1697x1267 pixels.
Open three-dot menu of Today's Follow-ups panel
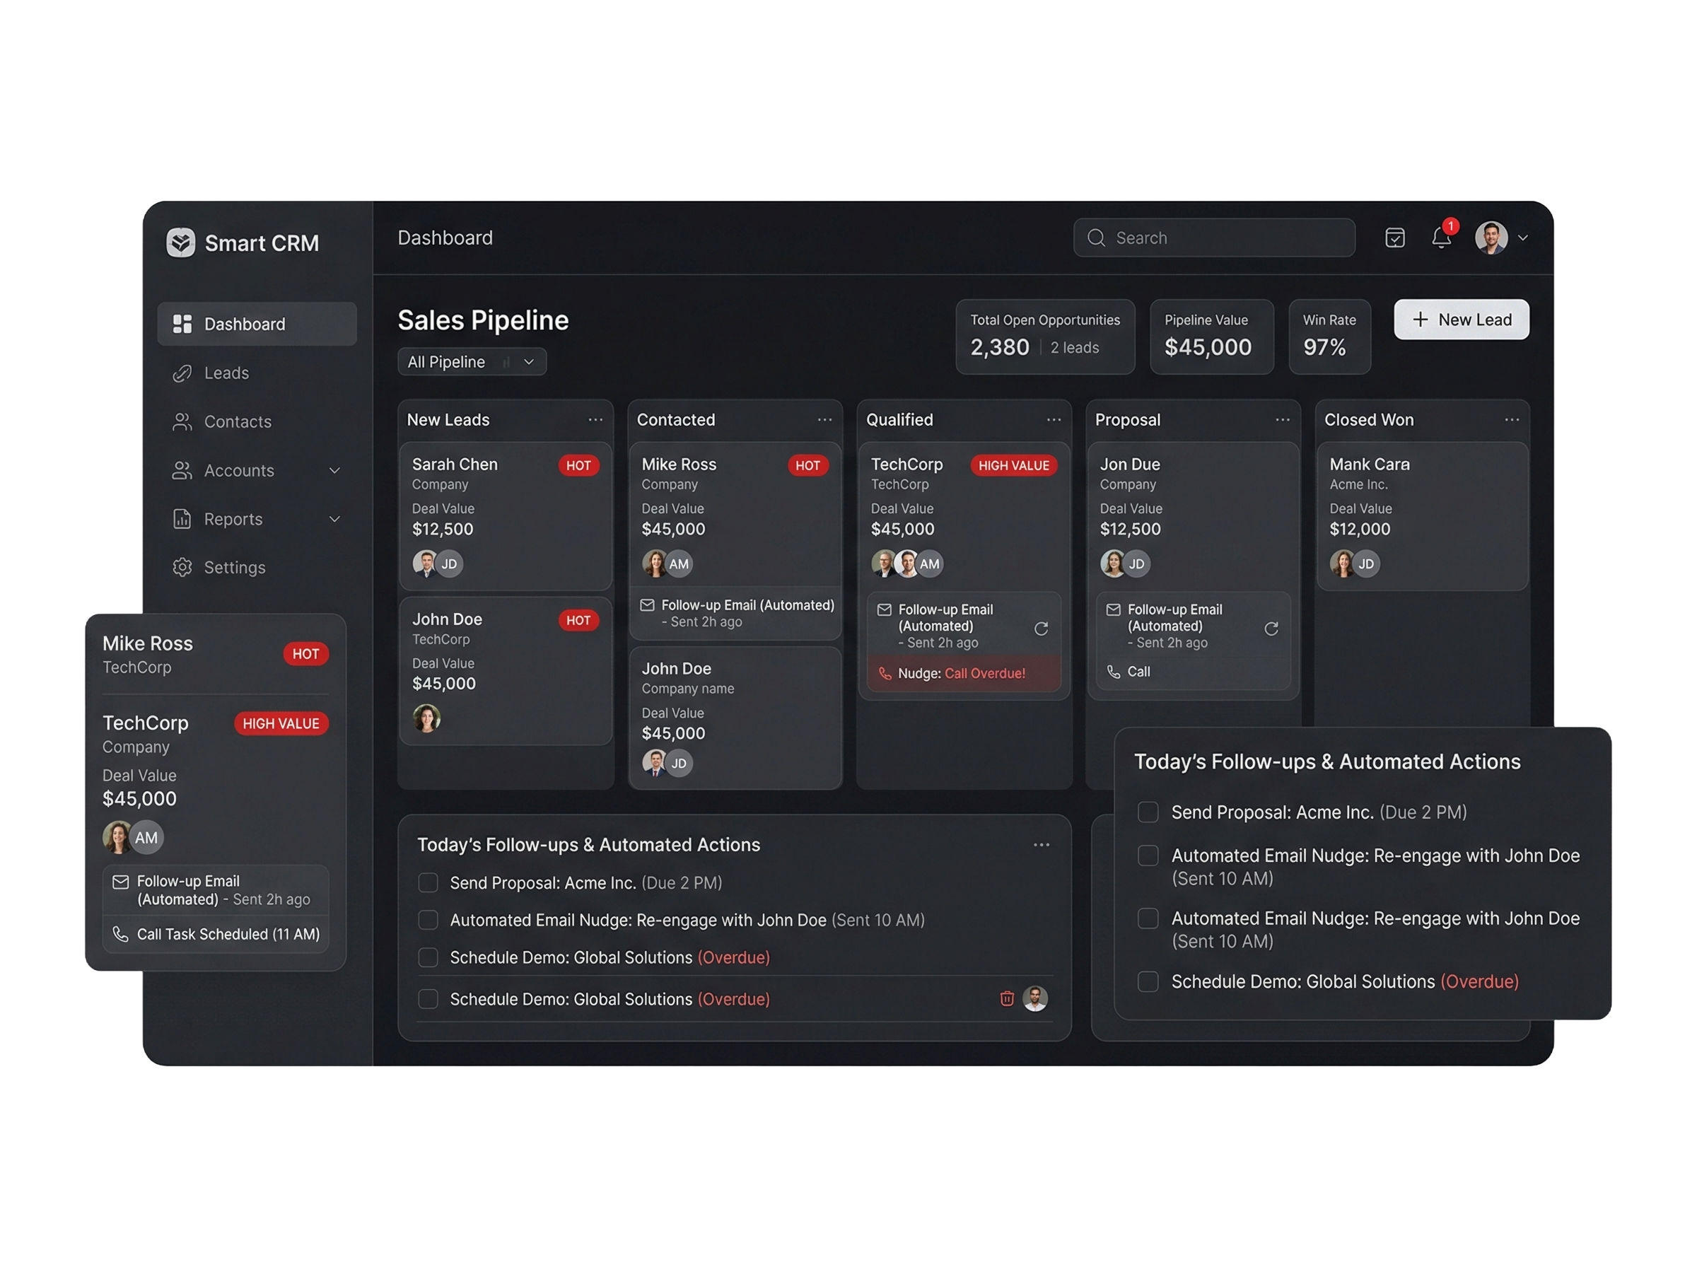(x=1041, y=845)
